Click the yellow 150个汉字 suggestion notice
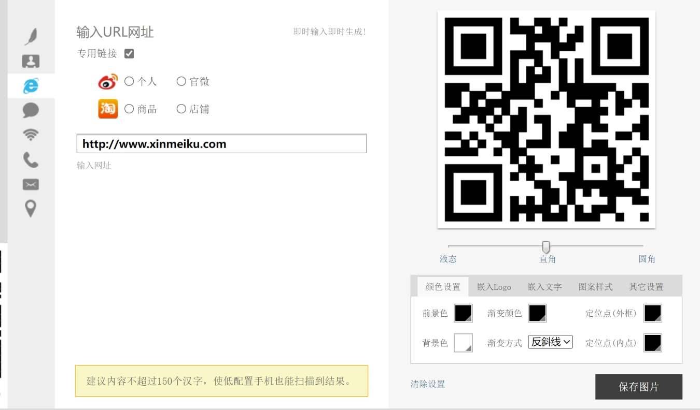This screenshot has height=410, width=700. [221, 381]
